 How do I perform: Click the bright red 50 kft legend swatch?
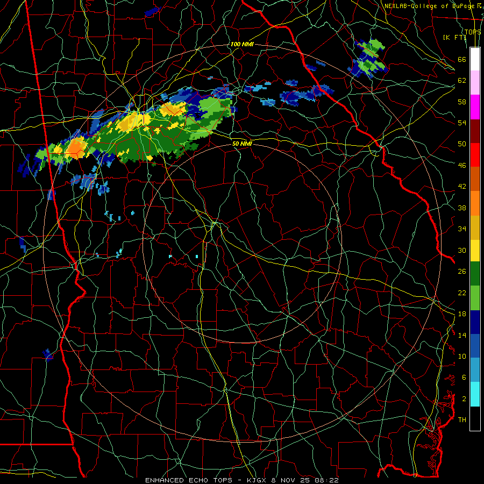point(475,155)
